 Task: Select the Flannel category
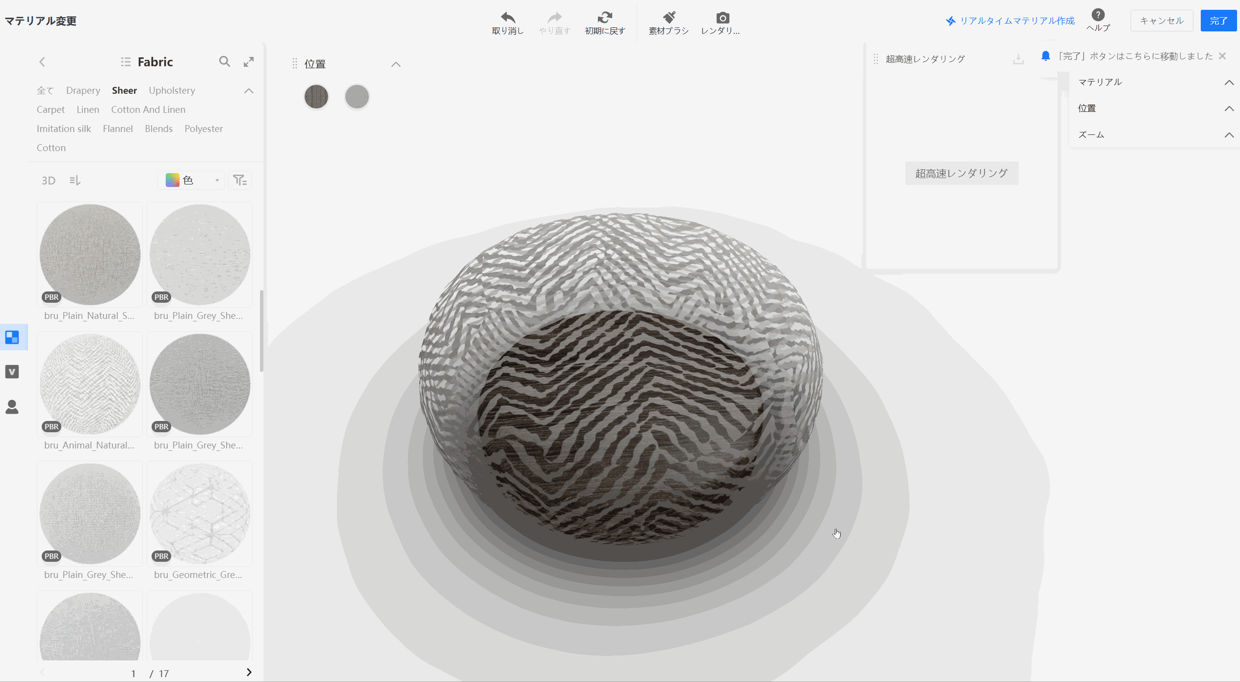click(x=118, y=129)
